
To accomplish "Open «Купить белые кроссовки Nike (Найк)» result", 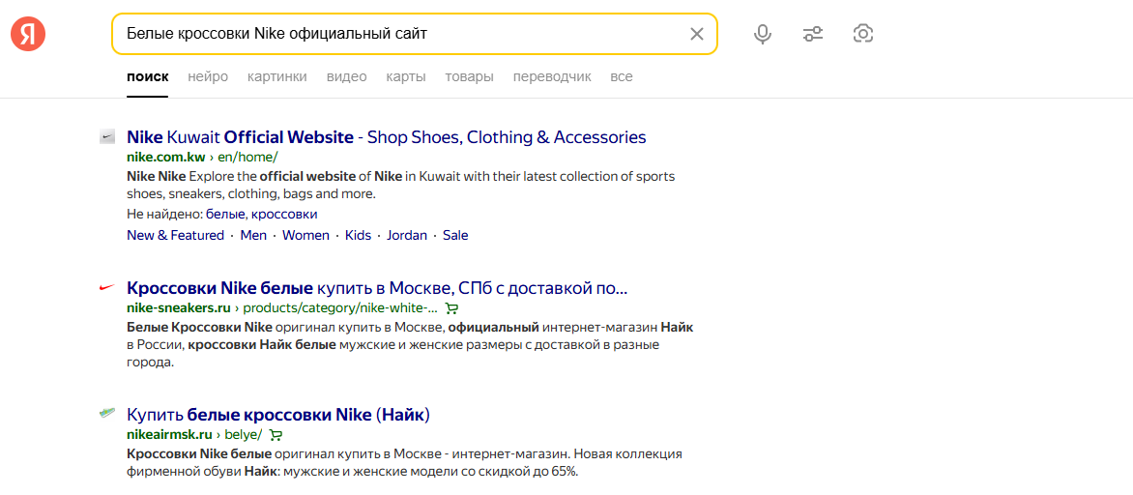I will coord(277,415).
